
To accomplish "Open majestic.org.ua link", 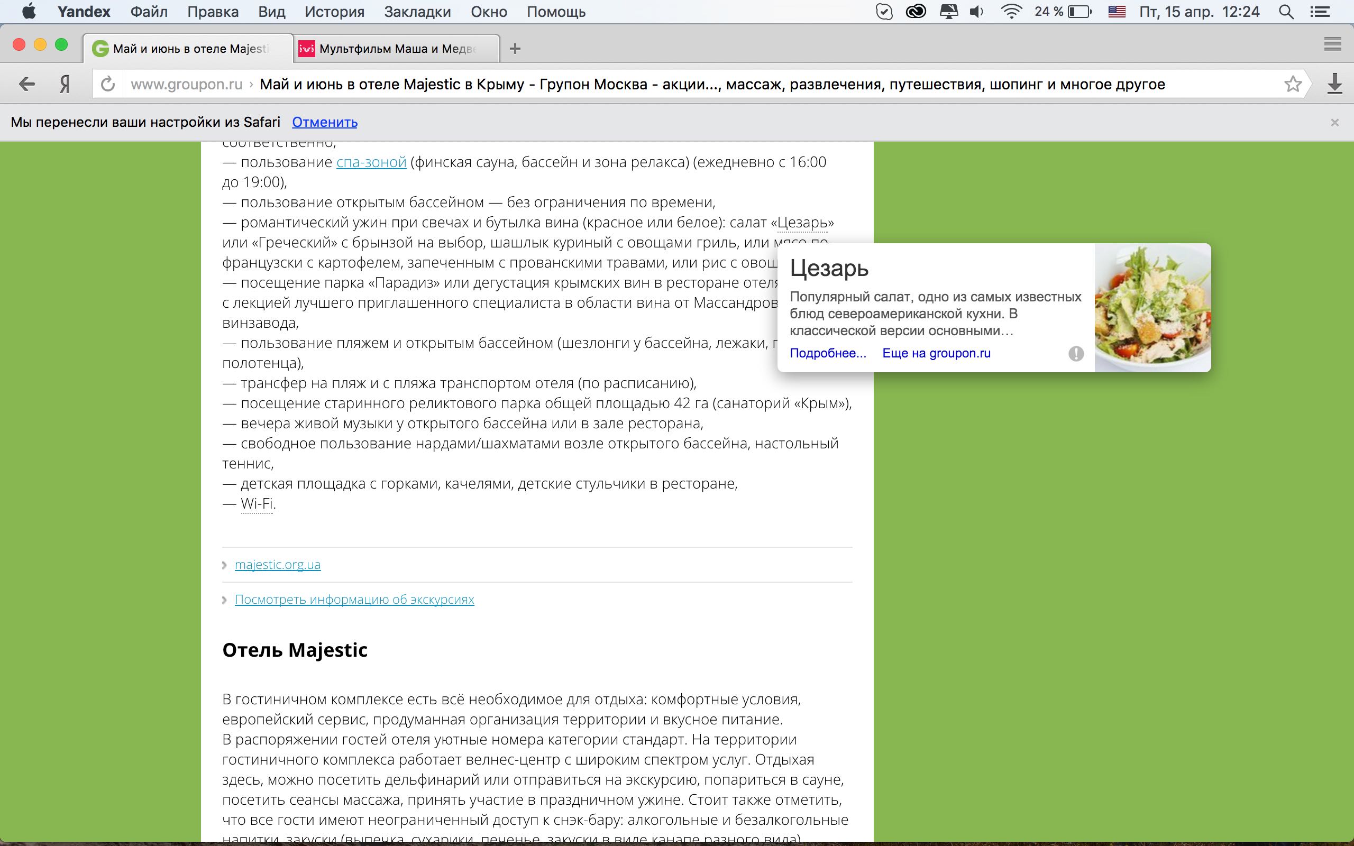I will click(x=278, y=565).
